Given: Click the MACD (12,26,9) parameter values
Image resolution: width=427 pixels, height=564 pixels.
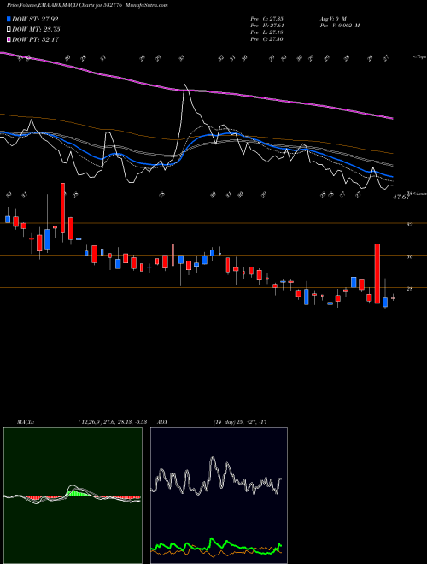Looking at the screenshot, I should click(112, 422).
